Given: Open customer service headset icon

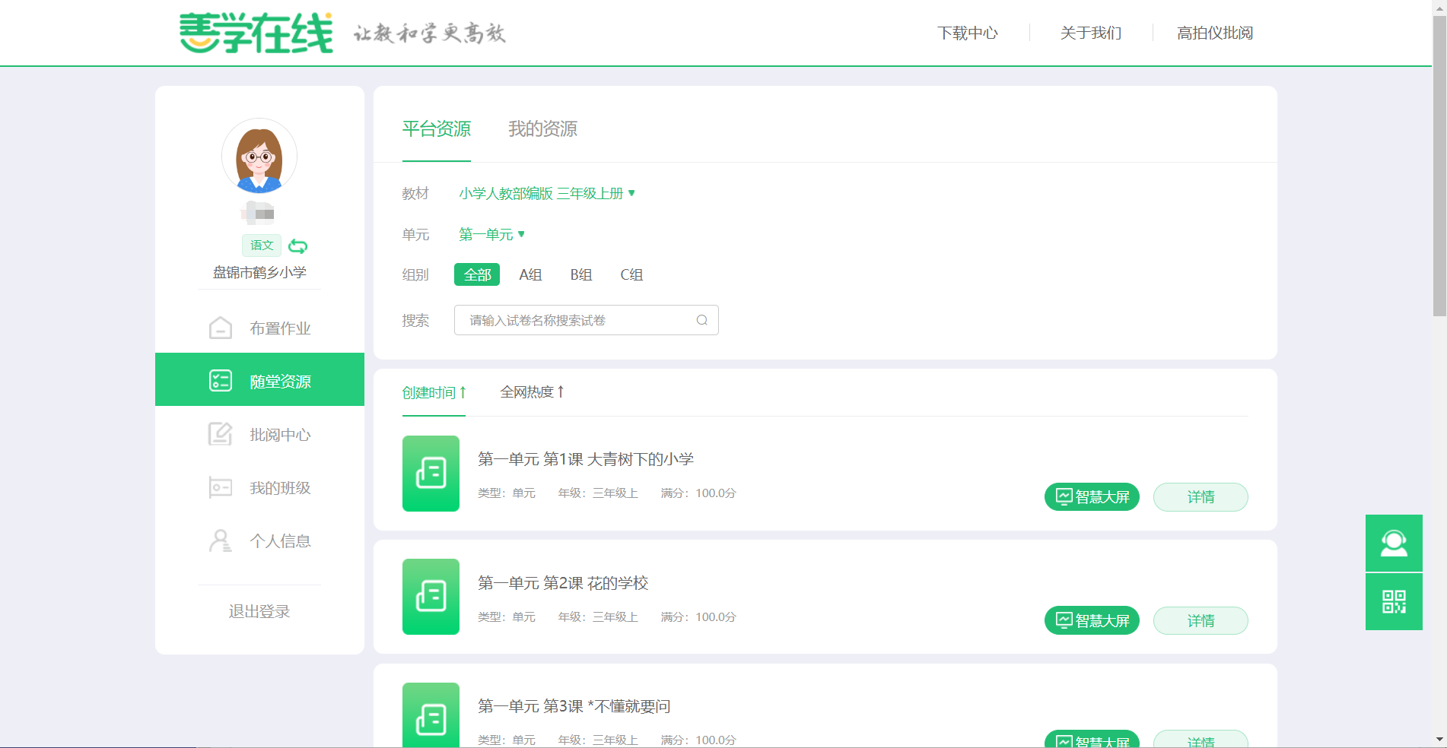Looking at the screenshot, I should pos(1393,543).
